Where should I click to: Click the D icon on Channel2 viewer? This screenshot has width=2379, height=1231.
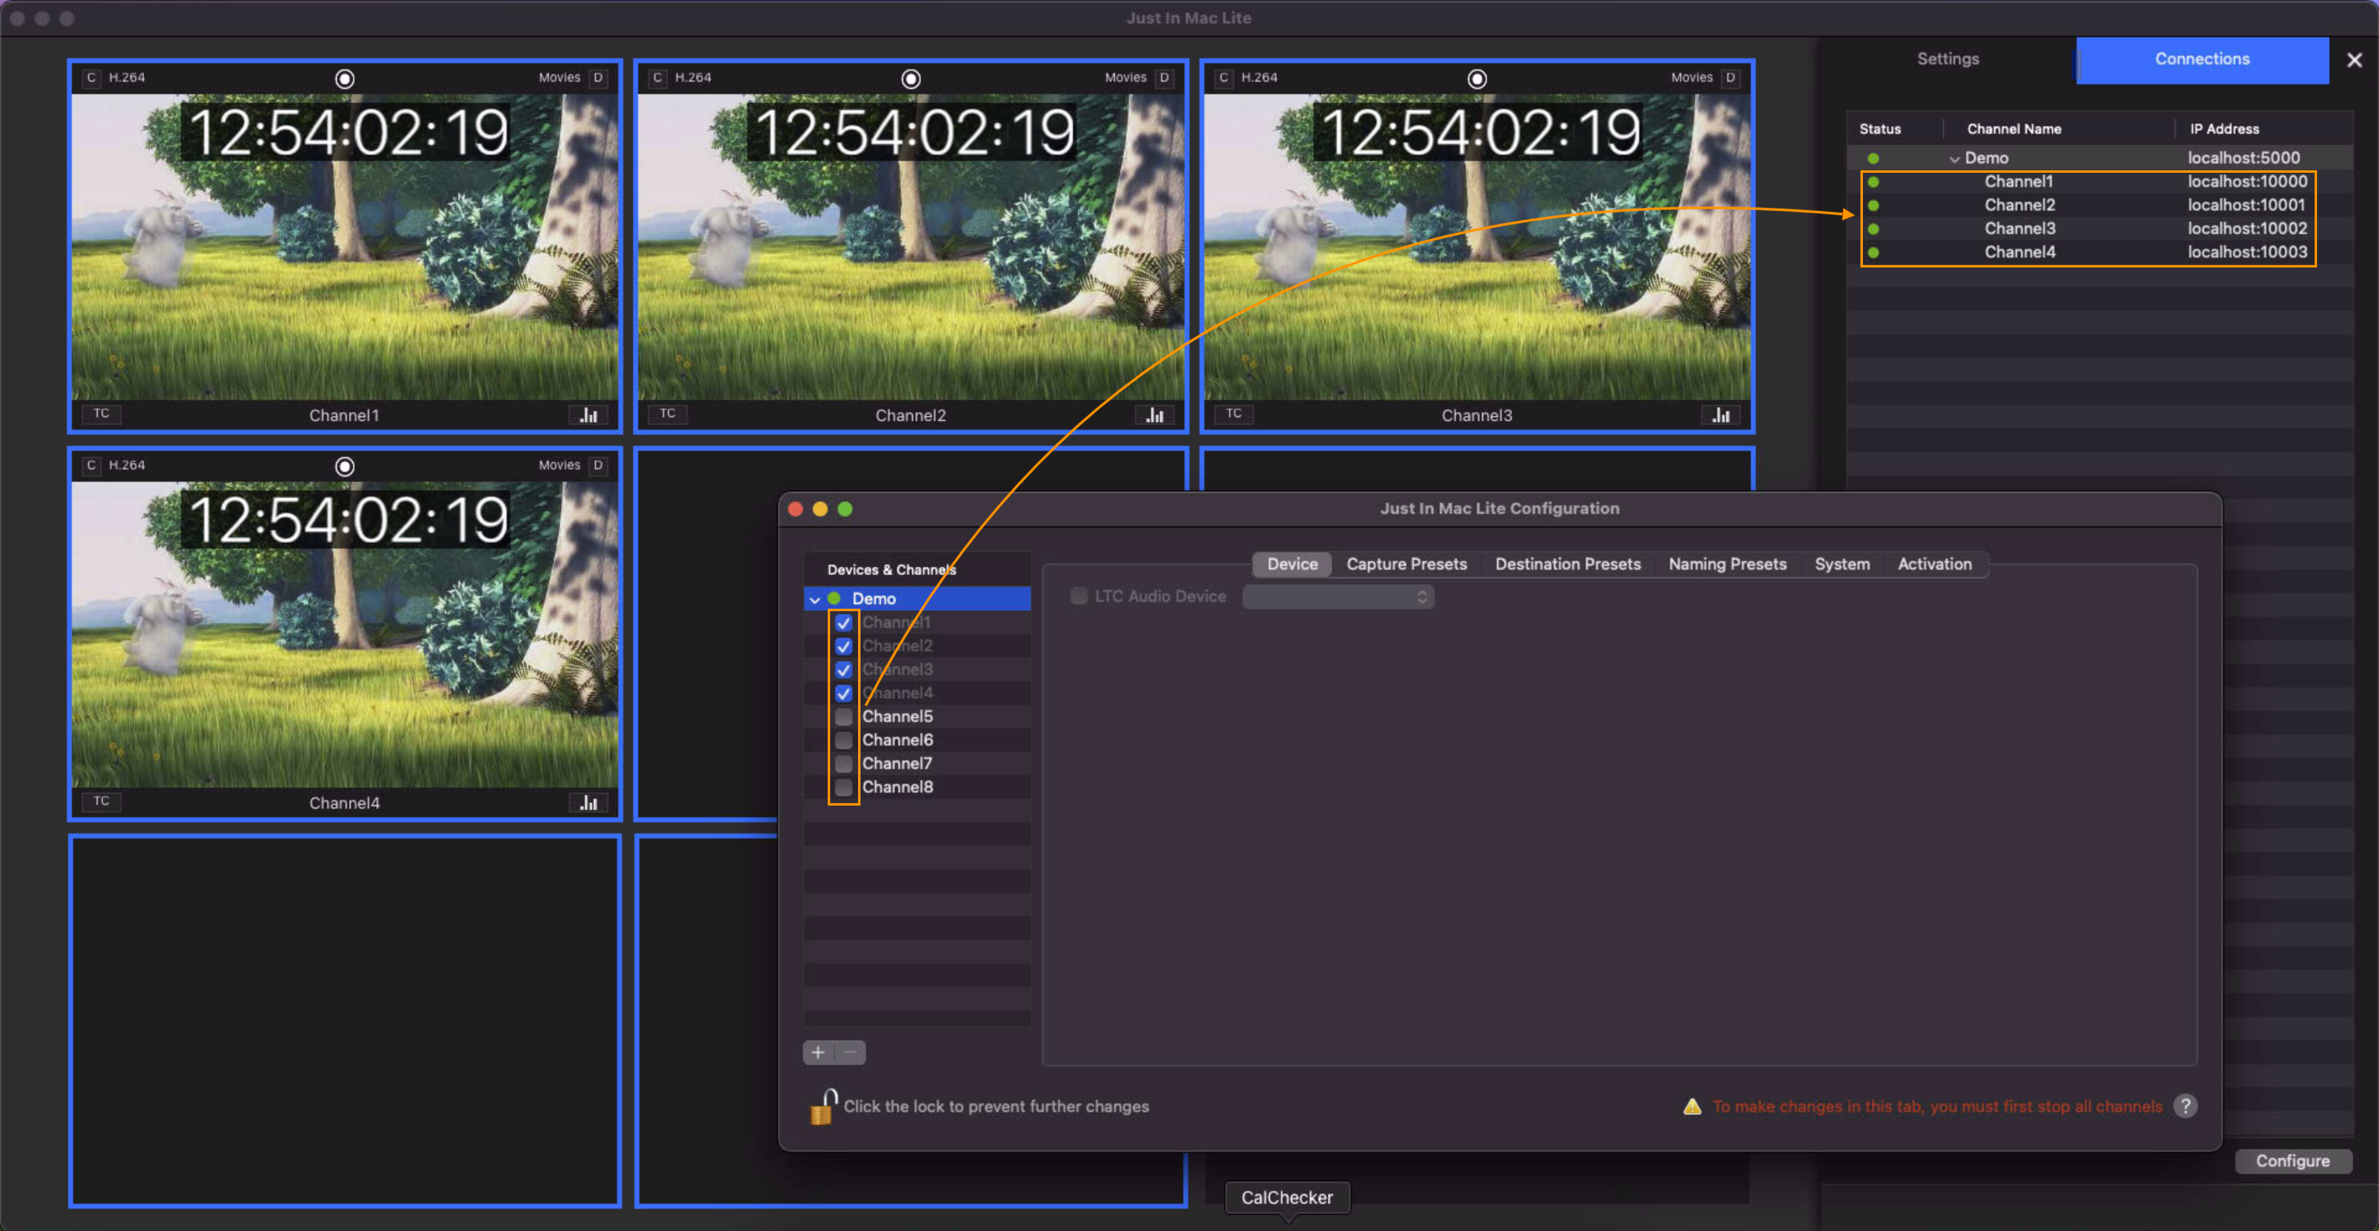point(1165,77)
